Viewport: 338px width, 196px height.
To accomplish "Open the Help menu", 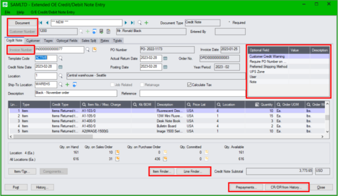I will [20, 12].
